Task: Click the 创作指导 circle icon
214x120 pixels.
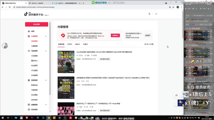Action: click(x=29, y=110)
